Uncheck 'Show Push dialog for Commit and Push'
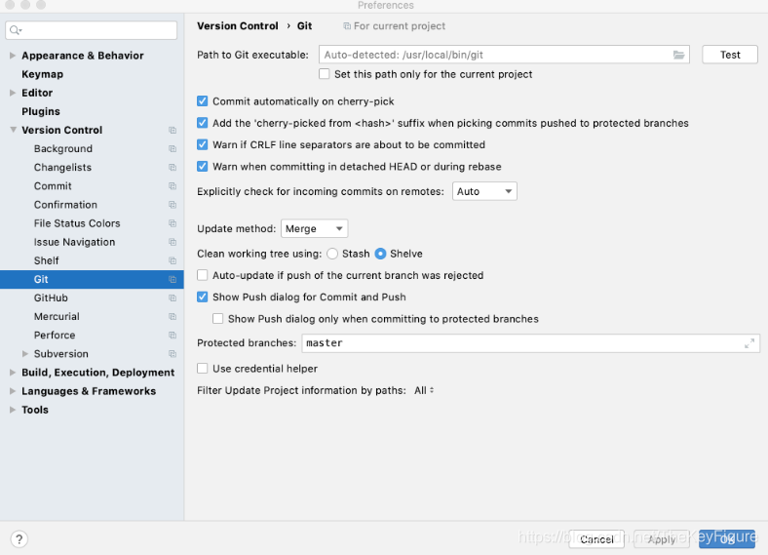Screen dimensions: 768x555 tap(203, 297)
